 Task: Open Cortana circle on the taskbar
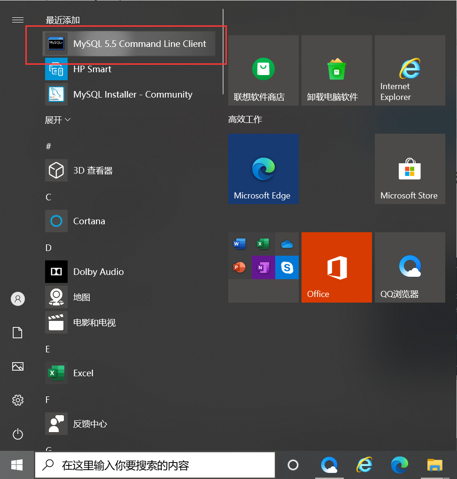(x=293, y=465)
